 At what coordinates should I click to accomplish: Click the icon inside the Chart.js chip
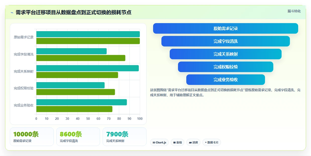pos(154,143)
